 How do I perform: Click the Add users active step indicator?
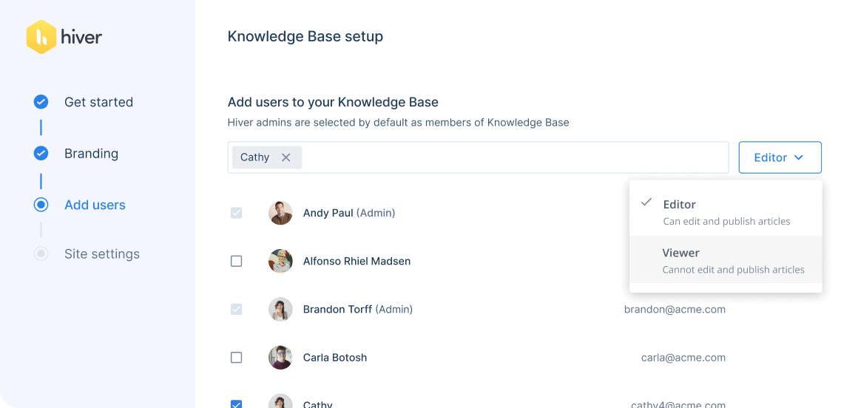coord(41,205)
